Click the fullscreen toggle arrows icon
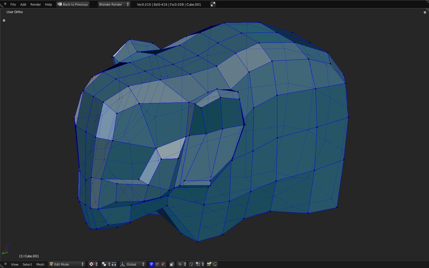 point(213,4)
